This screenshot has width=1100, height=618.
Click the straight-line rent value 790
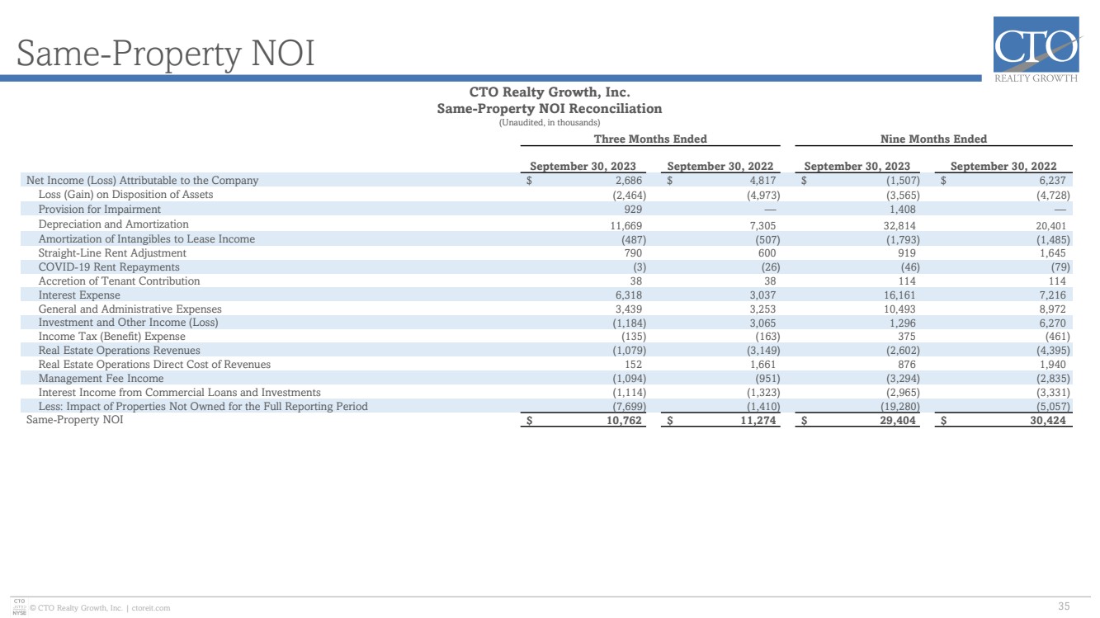(x=633, y=254)
